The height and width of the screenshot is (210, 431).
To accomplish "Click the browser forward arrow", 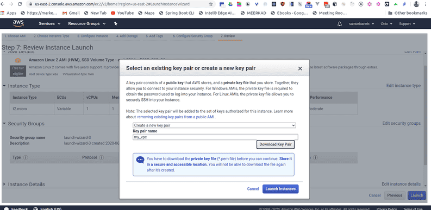I will [11, 4].
